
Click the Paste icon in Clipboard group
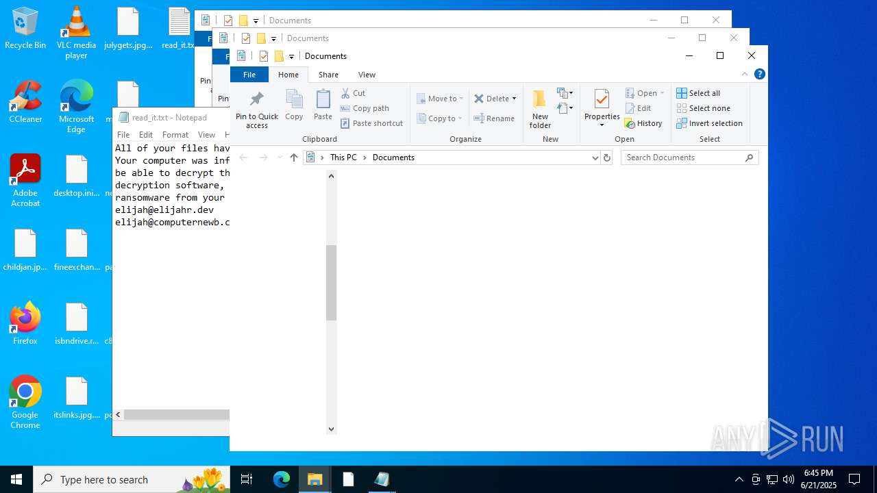pos(323,105)
